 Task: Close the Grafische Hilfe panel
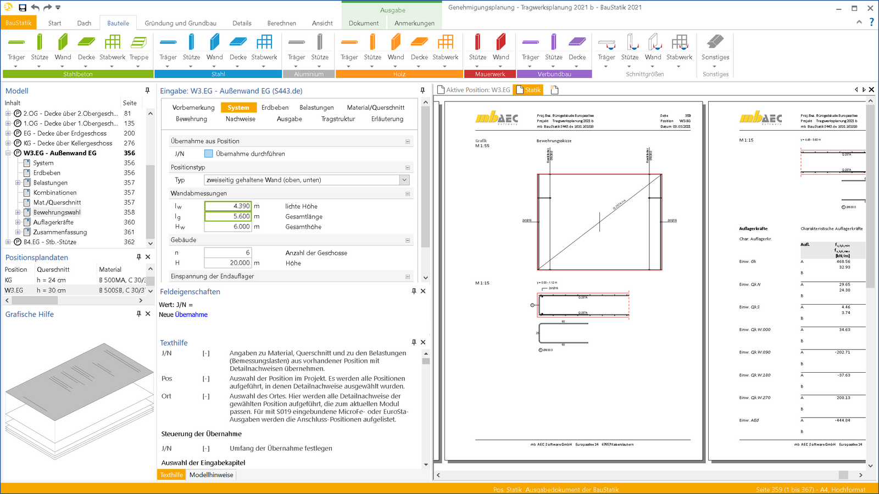pos(148,314)
